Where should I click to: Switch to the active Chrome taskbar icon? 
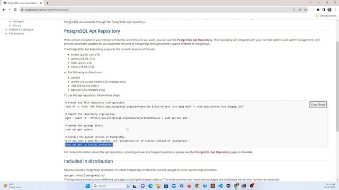click(236, 185)
